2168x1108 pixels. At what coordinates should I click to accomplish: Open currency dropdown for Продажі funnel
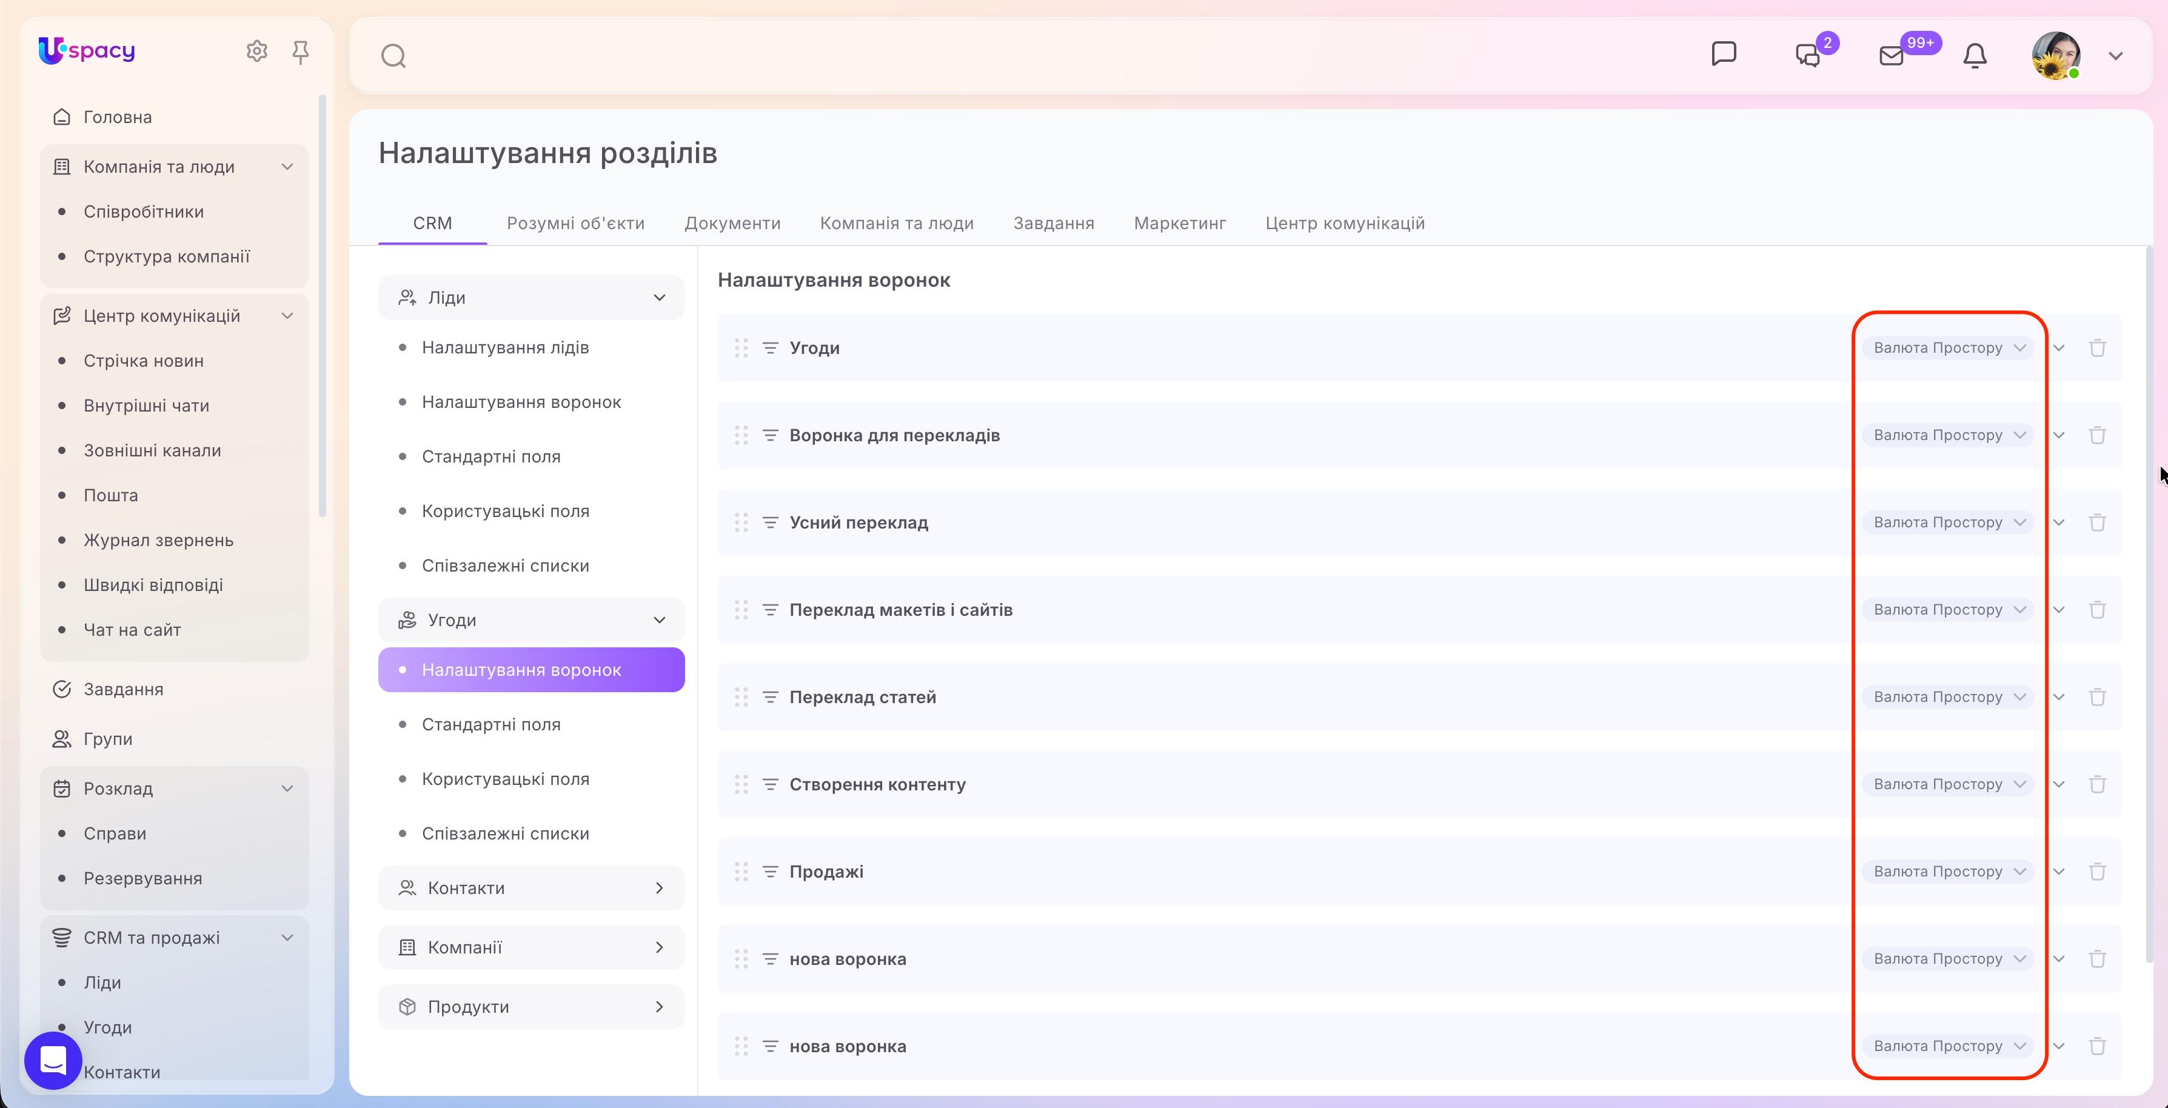click(x=1947, y=872)
